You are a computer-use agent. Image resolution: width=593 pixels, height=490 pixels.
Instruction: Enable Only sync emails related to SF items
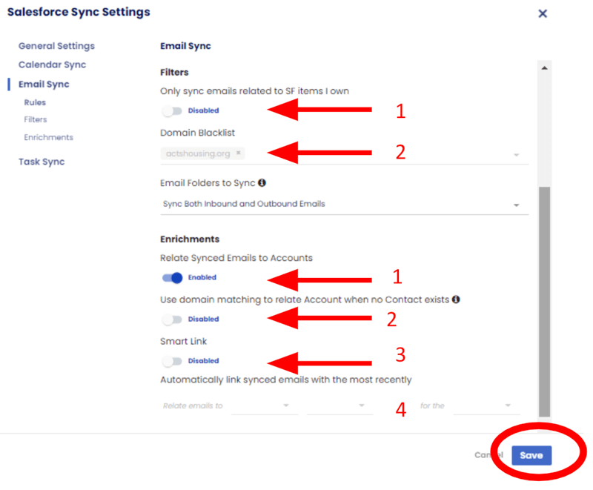[172, 110]
